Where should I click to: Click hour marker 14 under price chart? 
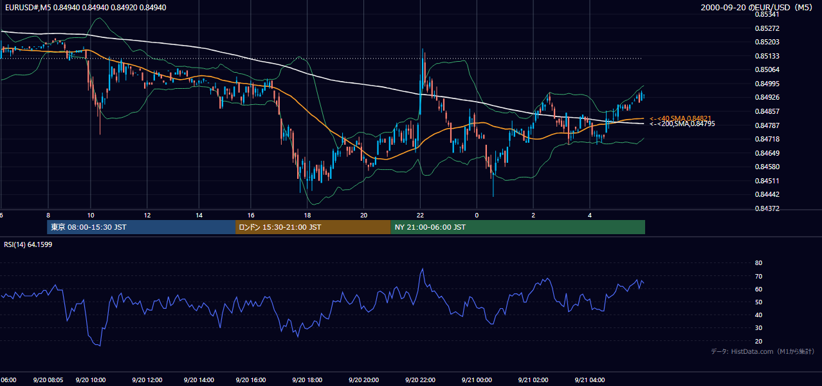pyautogui.click(x=199, y=215)
